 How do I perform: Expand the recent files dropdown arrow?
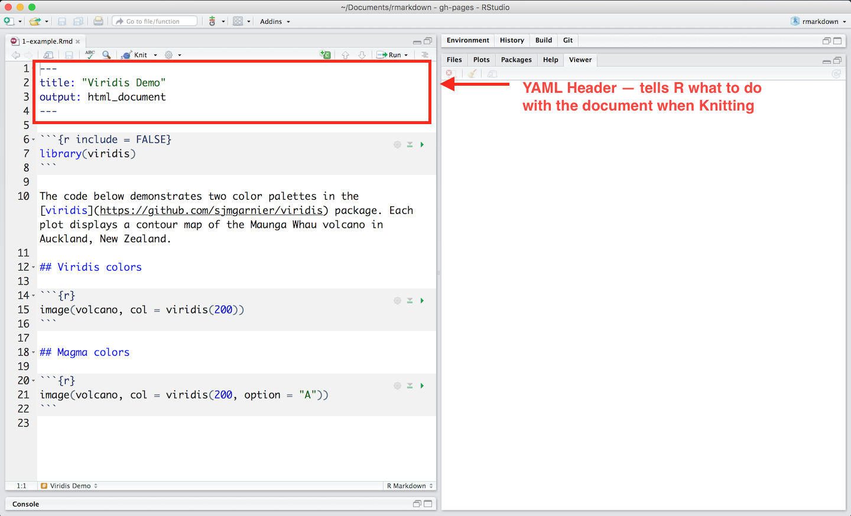click(x=47, y=22)
